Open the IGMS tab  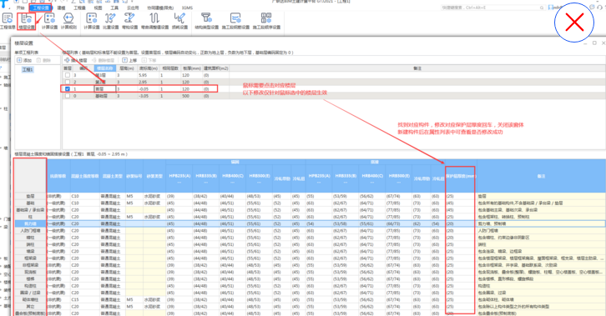click(187, 8)
